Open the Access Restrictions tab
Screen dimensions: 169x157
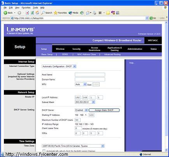(x=95, y=49)
